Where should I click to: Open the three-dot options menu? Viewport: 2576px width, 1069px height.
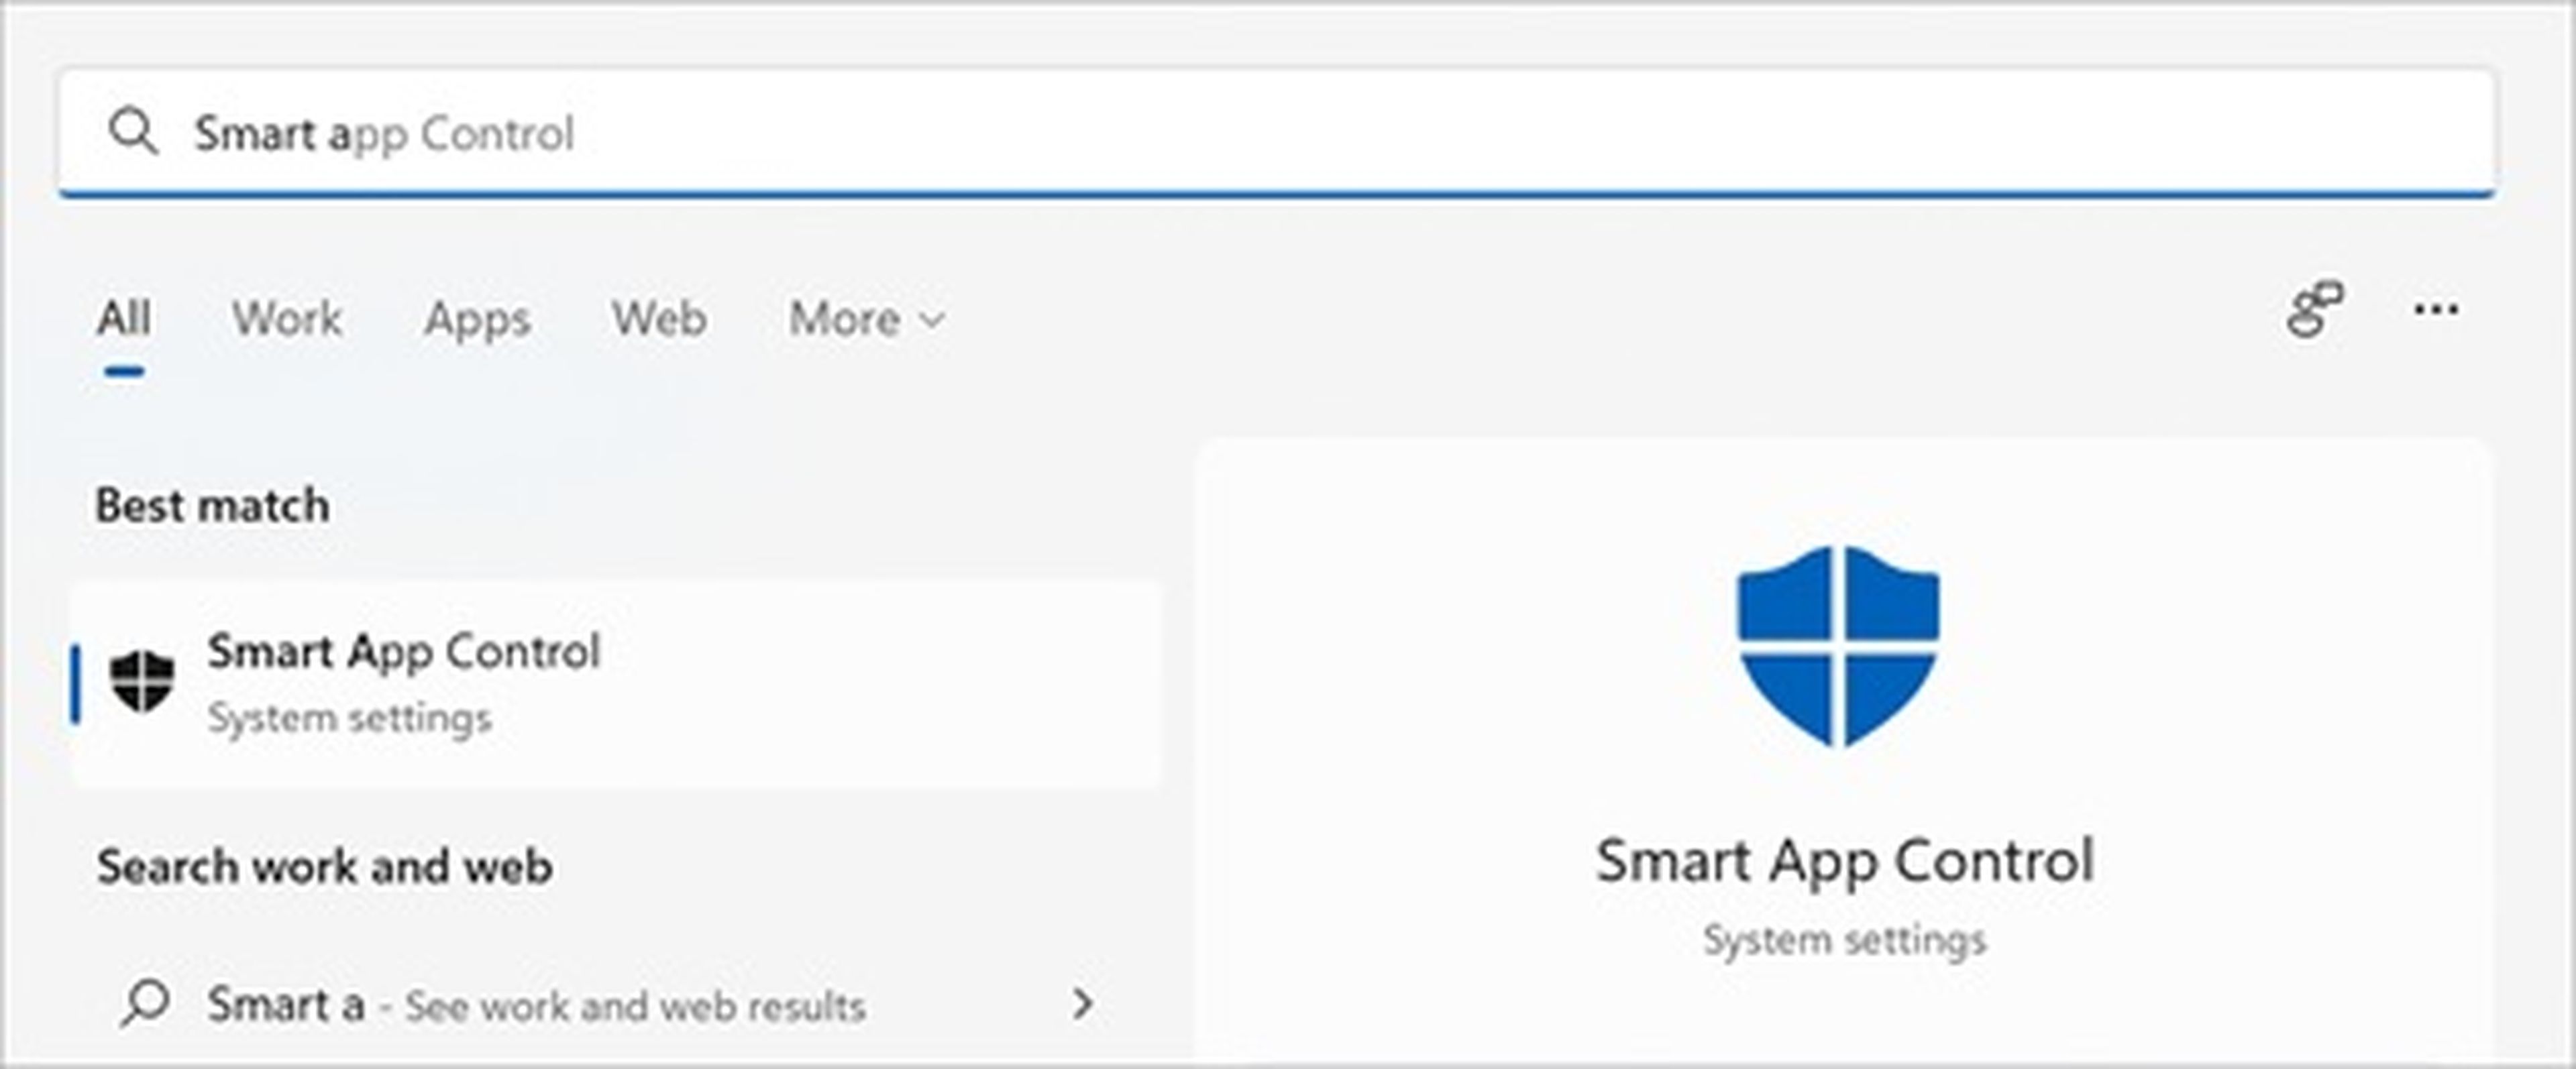point(2436,309)
